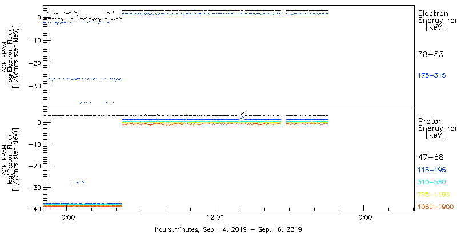Click the -40 tick on Proton Flux axis
This screenshot has height=234, width=457.
tap(35, 209)
